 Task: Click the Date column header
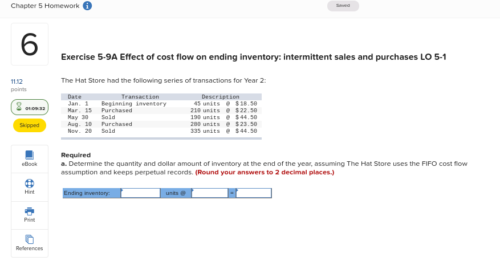pyautogui.click(x=75, y=97)
